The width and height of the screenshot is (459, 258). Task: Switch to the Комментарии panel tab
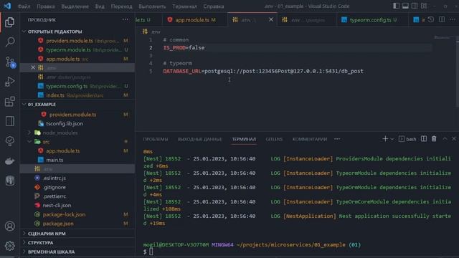[x=310, y=139]
